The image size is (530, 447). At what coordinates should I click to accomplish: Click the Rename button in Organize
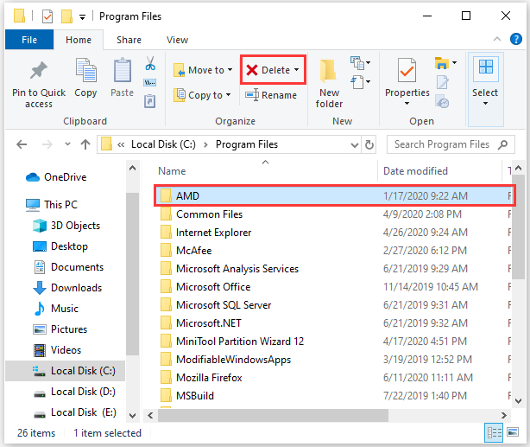(271, 95)
